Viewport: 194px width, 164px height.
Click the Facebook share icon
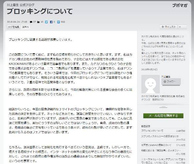click(51, 22)
